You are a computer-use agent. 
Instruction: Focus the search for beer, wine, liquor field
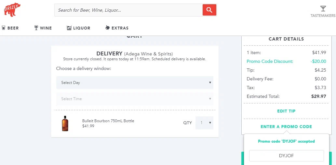click(x=128, y=10)
